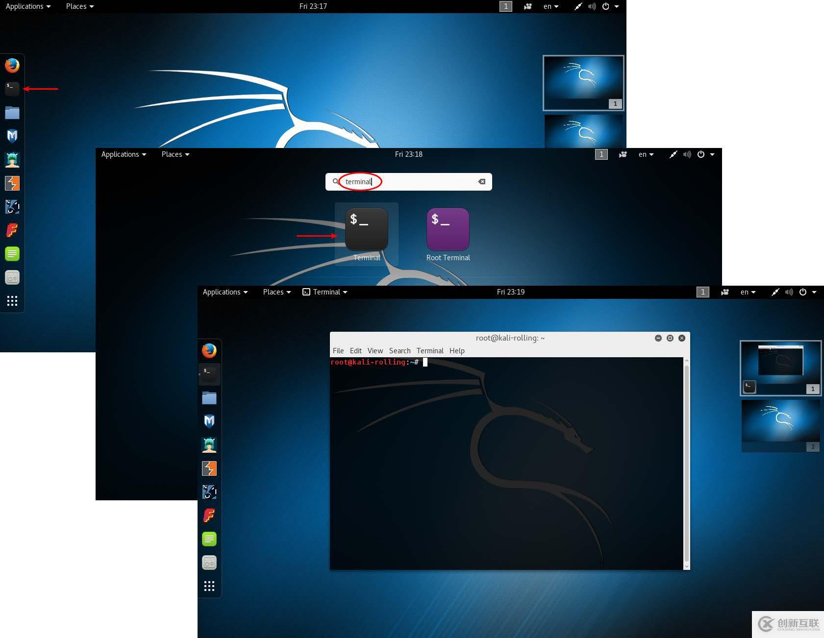The image size is (824, 638).
Task: Open Applications menu in the 23:17 top bar
Action: pyautogui.click(x=28, y=6)
